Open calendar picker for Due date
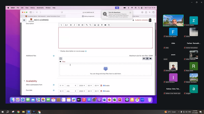 tap(101, 91)
